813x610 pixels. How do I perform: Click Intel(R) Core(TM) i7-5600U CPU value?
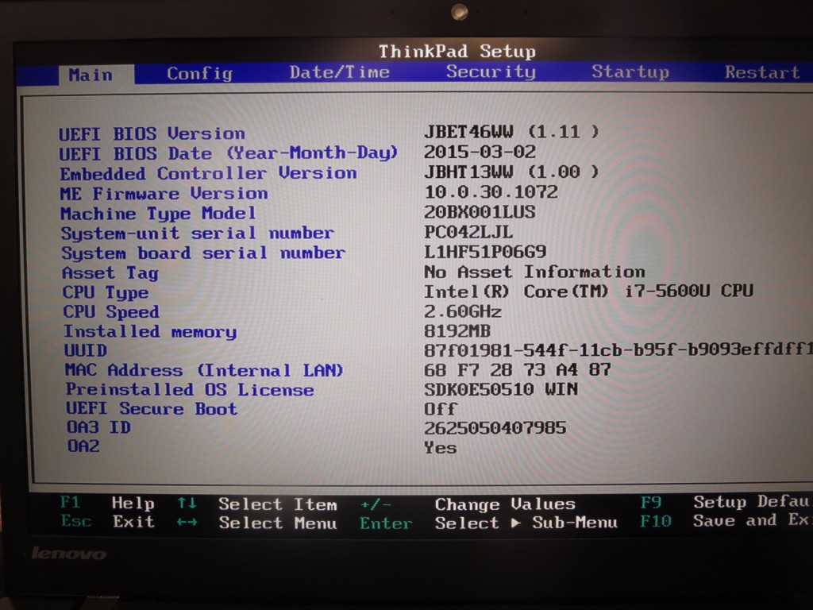(x=589, y=291)
